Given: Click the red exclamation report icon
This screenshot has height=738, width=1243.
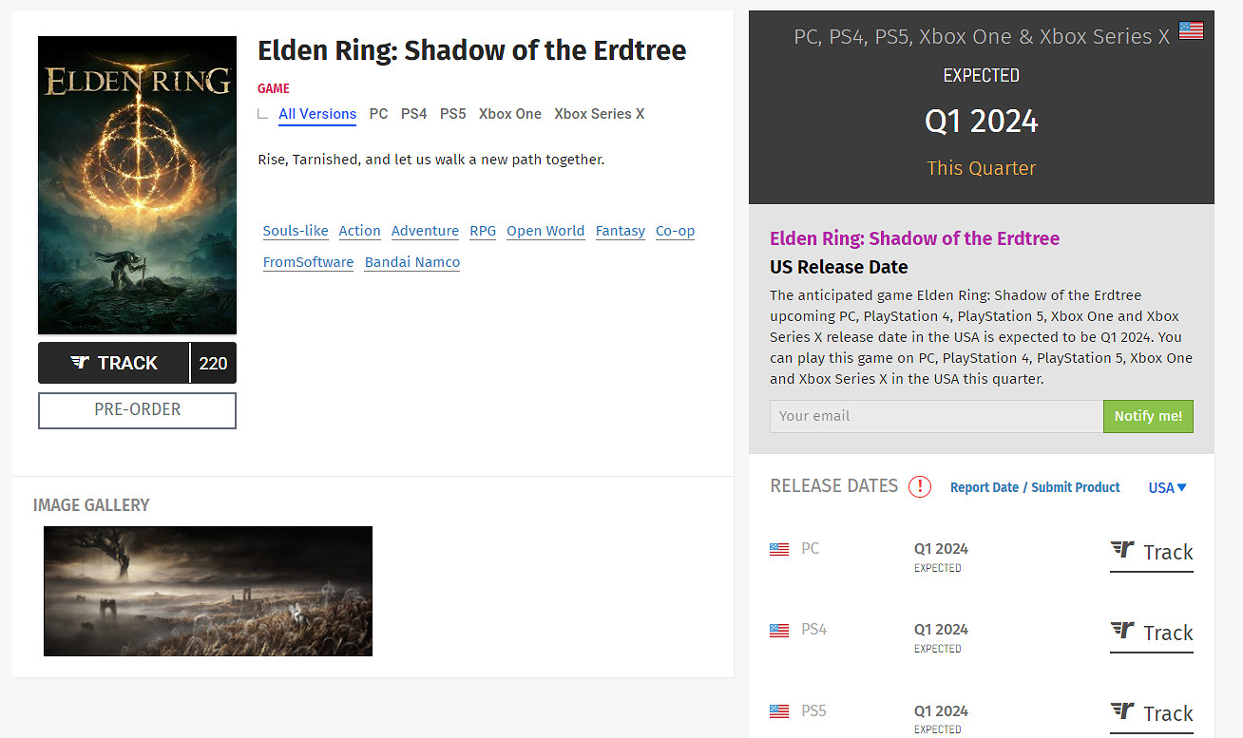Looking at the screenshot, I should pyautogui.click(x=919, y=486).
